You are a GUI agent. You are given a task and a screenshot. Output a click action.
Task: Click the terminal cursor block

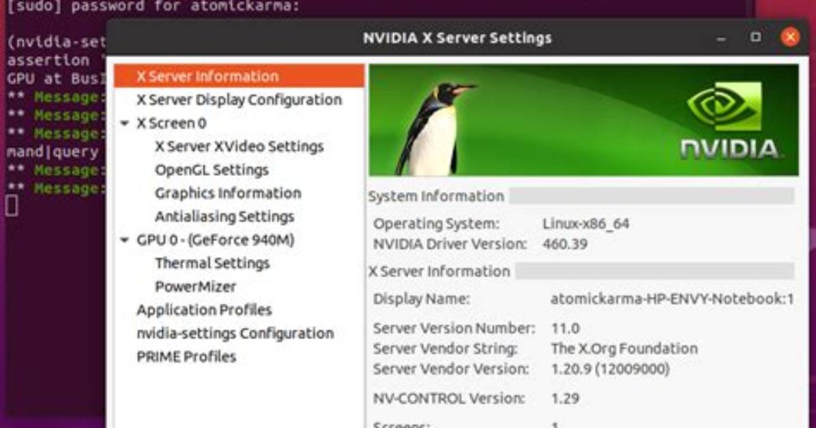tap(12, 206)
